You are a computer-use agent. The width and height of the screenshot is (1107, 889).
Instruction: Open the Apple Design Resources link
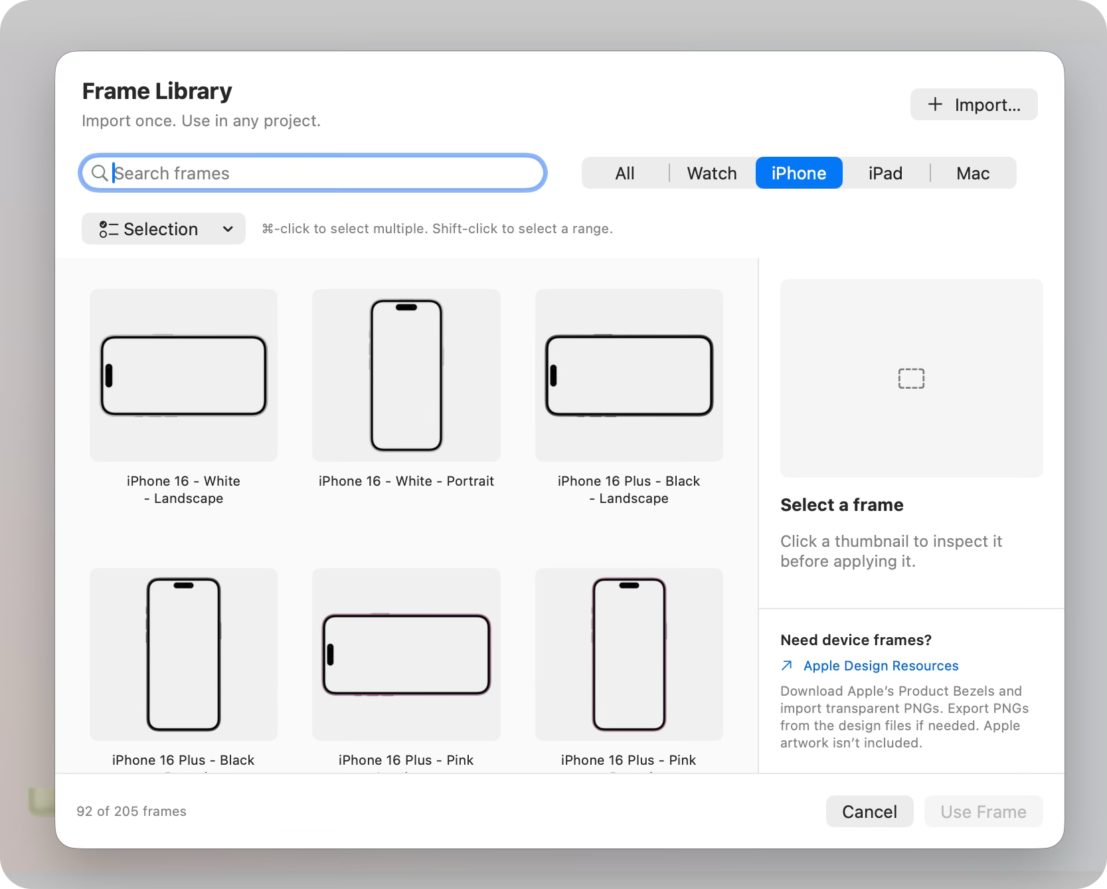(x=881, y=666)
